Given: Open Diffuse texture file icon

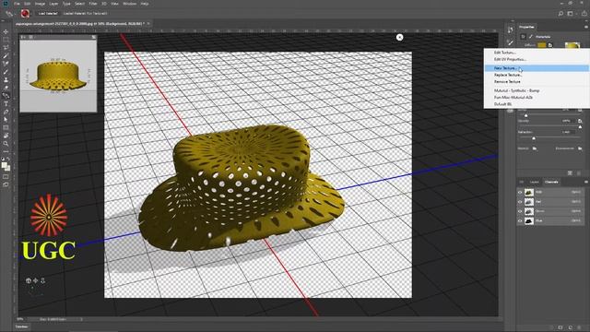Looking at the screenshot, I should 550,45.
